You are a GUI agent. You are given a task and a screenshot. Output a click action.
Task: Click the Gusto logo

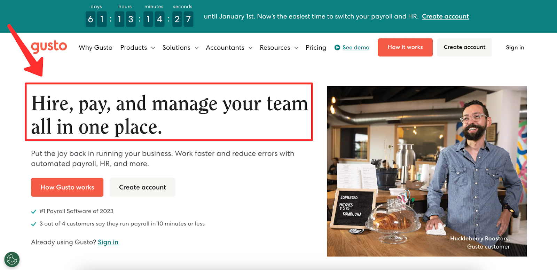pyautogui.click(x=49, y=47)
